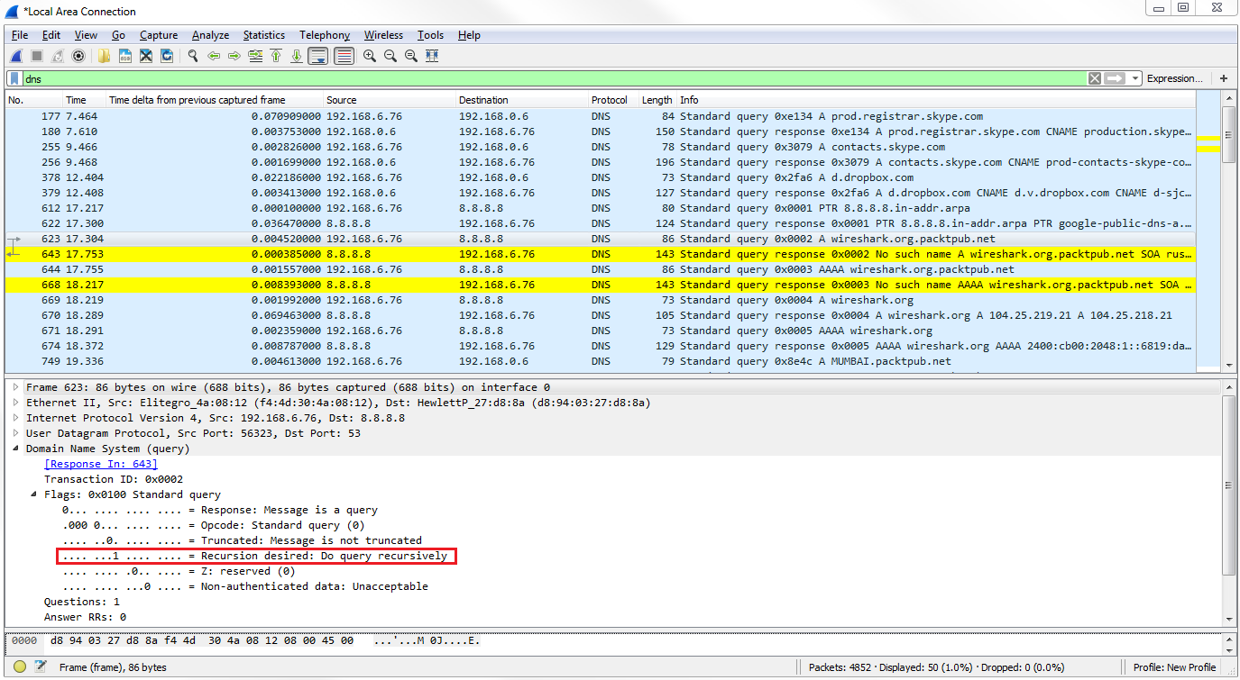Screen dimensions: 1240x680
Task: Click the expert info yellow circle indicator
Action: (20, 667)
